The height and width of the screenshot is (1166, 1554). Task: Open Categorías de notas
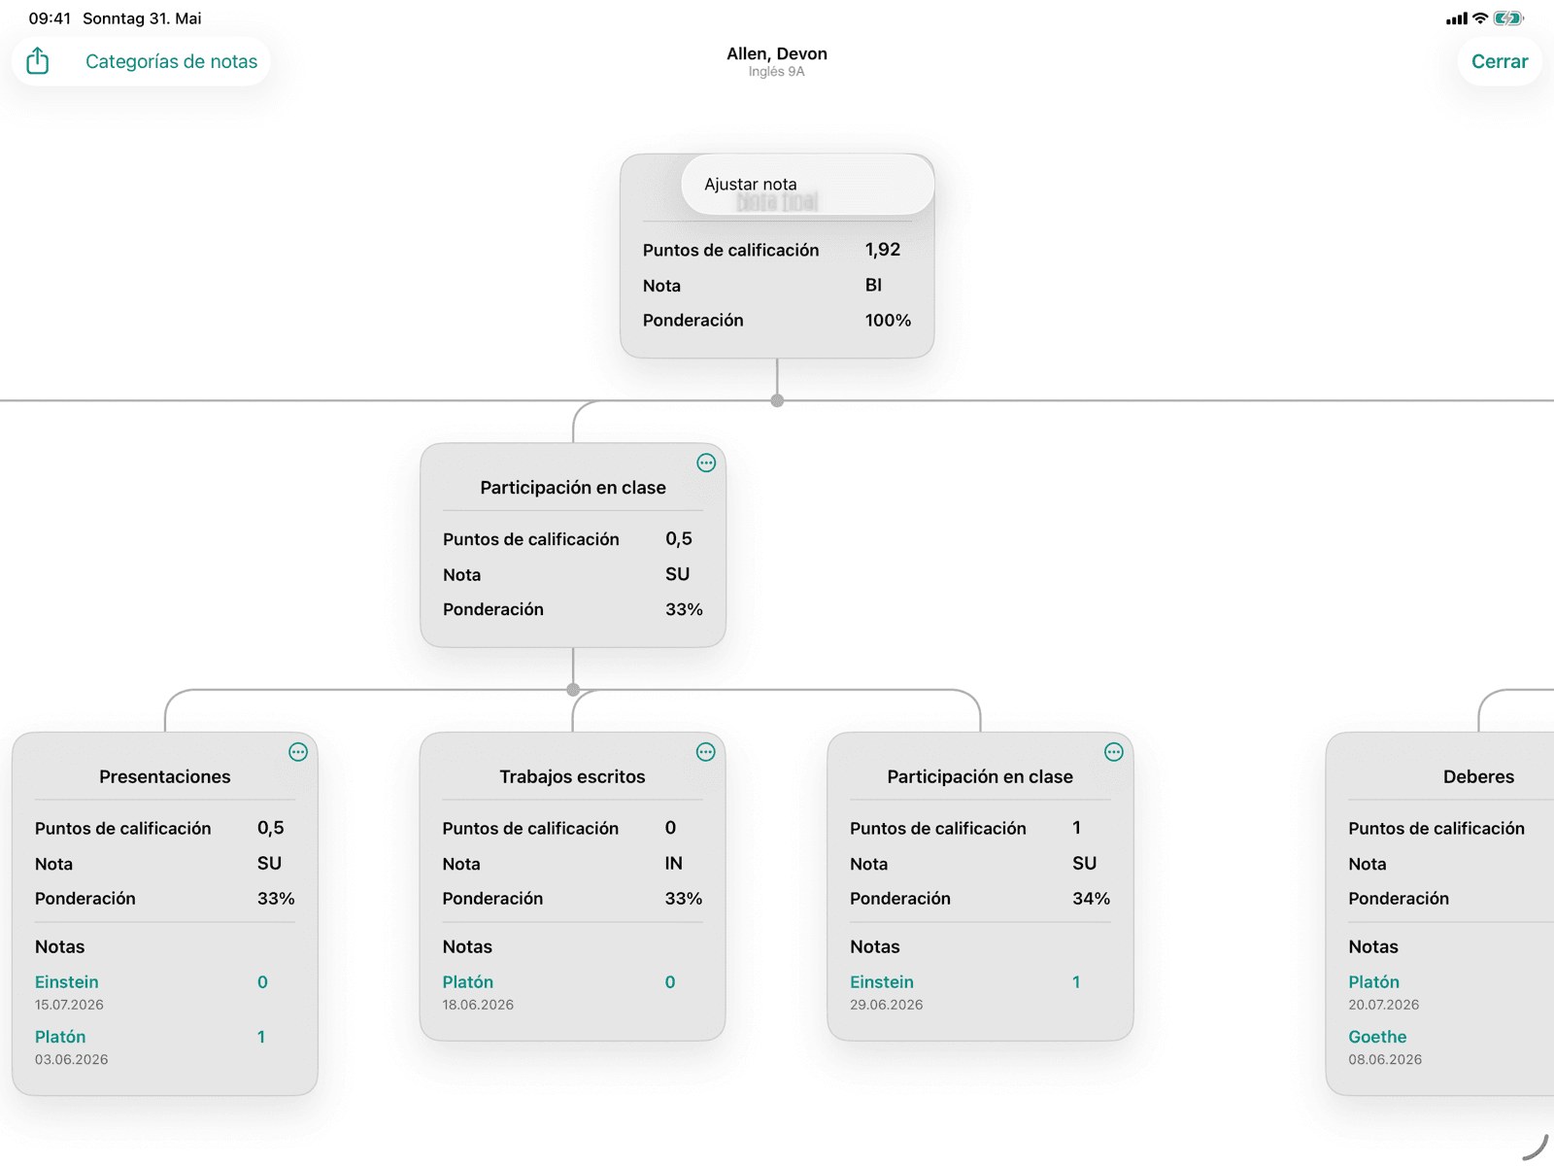[171, 61]
